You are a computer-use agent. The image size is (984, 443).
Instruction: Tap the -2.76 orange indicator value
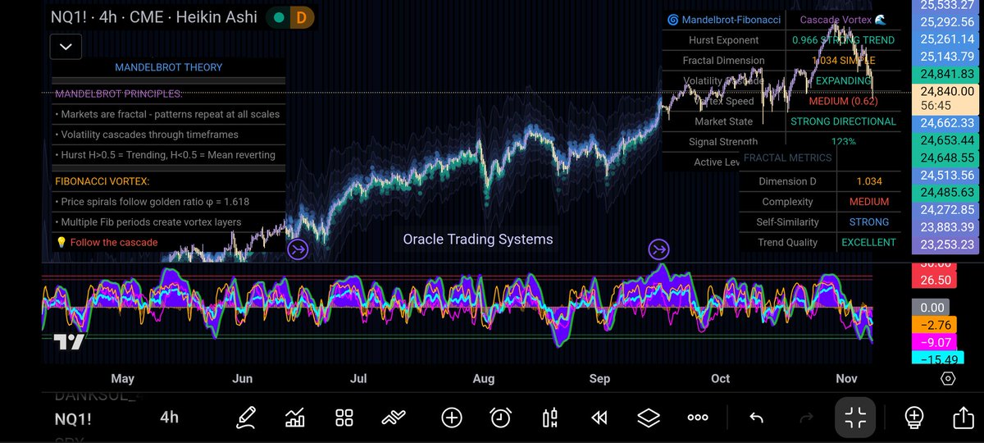(936, 325)
